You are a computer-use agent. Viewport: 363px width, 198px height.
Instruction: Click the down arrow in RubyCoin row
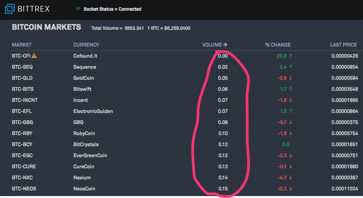(x=290, y=133)
